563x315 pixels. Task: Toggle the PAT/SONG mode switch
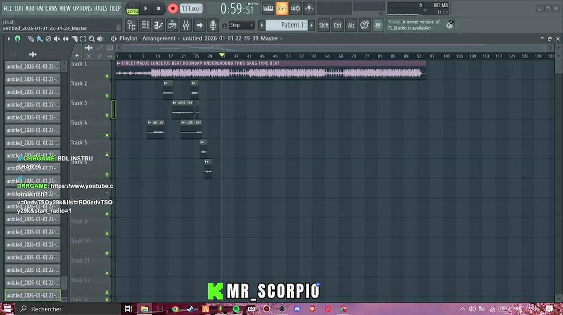(132, 8)
